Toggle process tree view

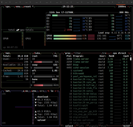(105, 53)
